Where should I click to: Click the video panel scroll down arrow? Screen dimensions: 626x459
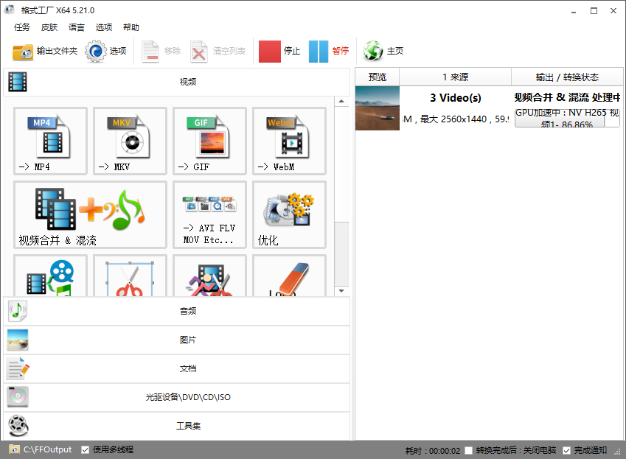pyautogui.click(x=341, y=291)
